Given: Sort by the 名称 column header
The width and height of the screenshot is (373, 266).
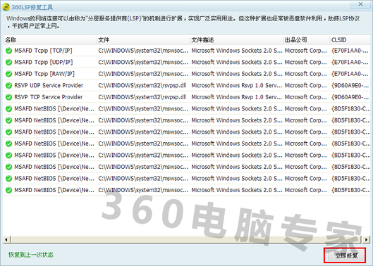Looking at the screenshot, I should click(50, 40).
